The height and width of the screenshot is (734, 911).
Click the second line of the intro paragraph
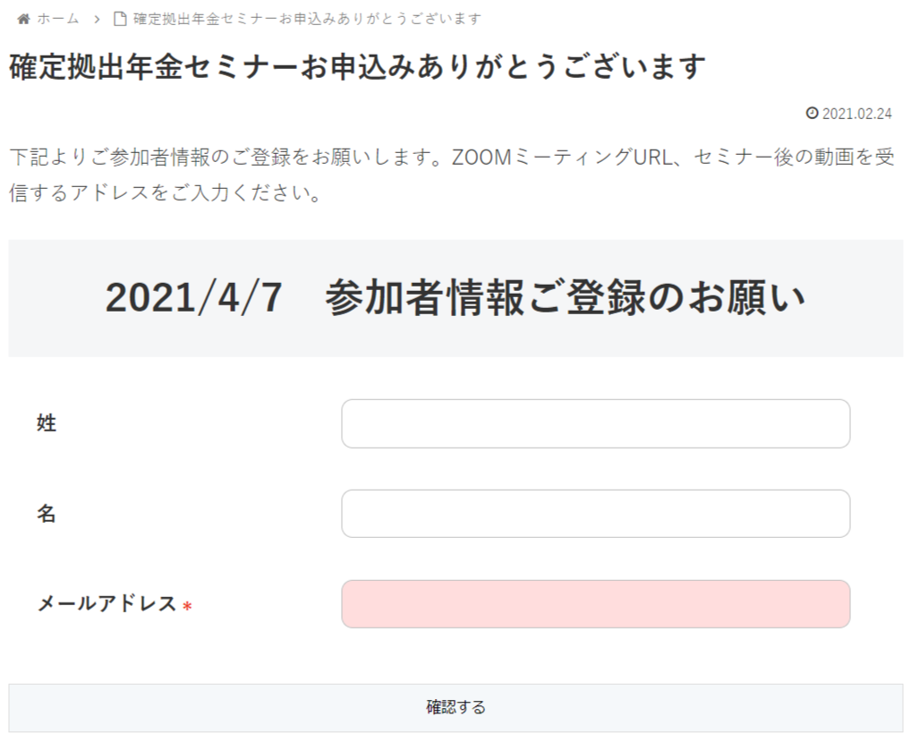coord(166,193)
